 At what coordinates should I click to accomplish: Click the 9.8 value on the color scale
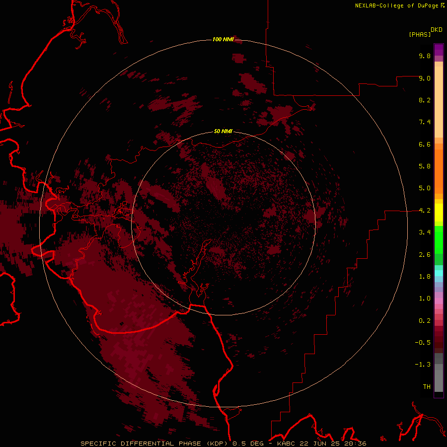pos(425,56)
